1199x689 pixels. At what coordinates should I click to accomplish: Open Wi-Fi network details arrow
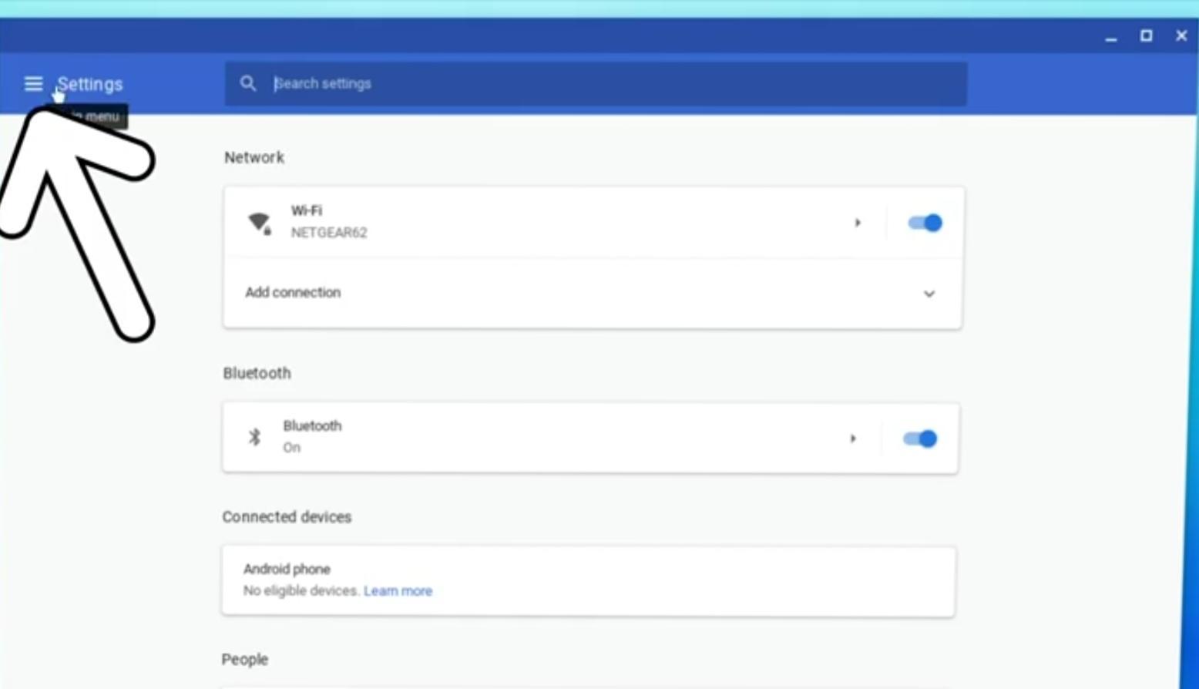pos(858,223)
